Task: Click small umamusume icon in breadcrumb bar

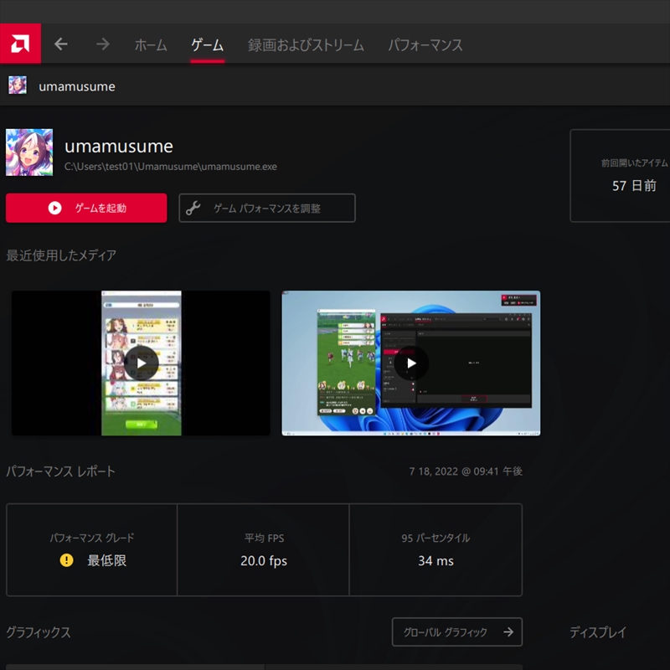Action: click(18, 85)
